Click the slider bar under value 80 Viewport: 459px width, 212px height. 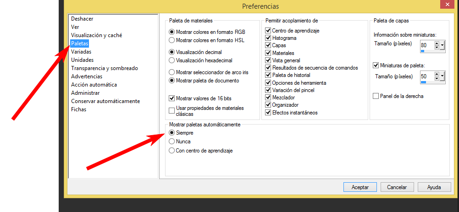pyautogui.click(x=432, y=51)
